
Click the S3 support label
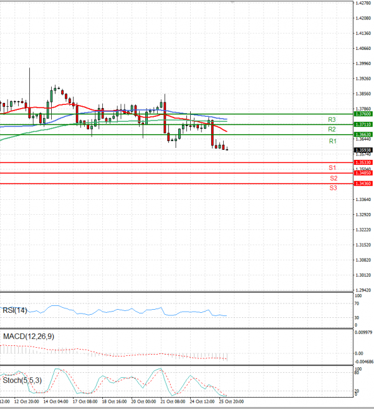click(333, 187)
